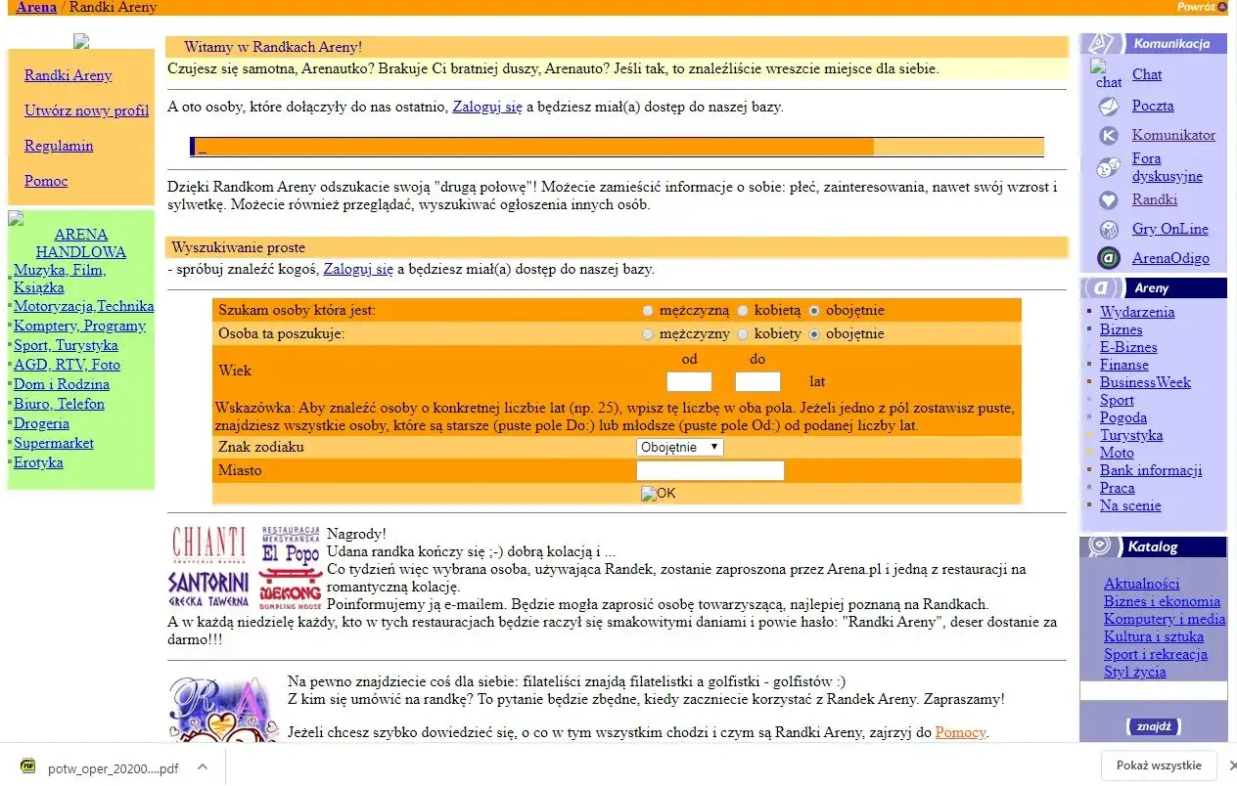Screen dimensions: 1237x786
Task: Click the El Popo restaurant logo
Action: click(291, 546)
